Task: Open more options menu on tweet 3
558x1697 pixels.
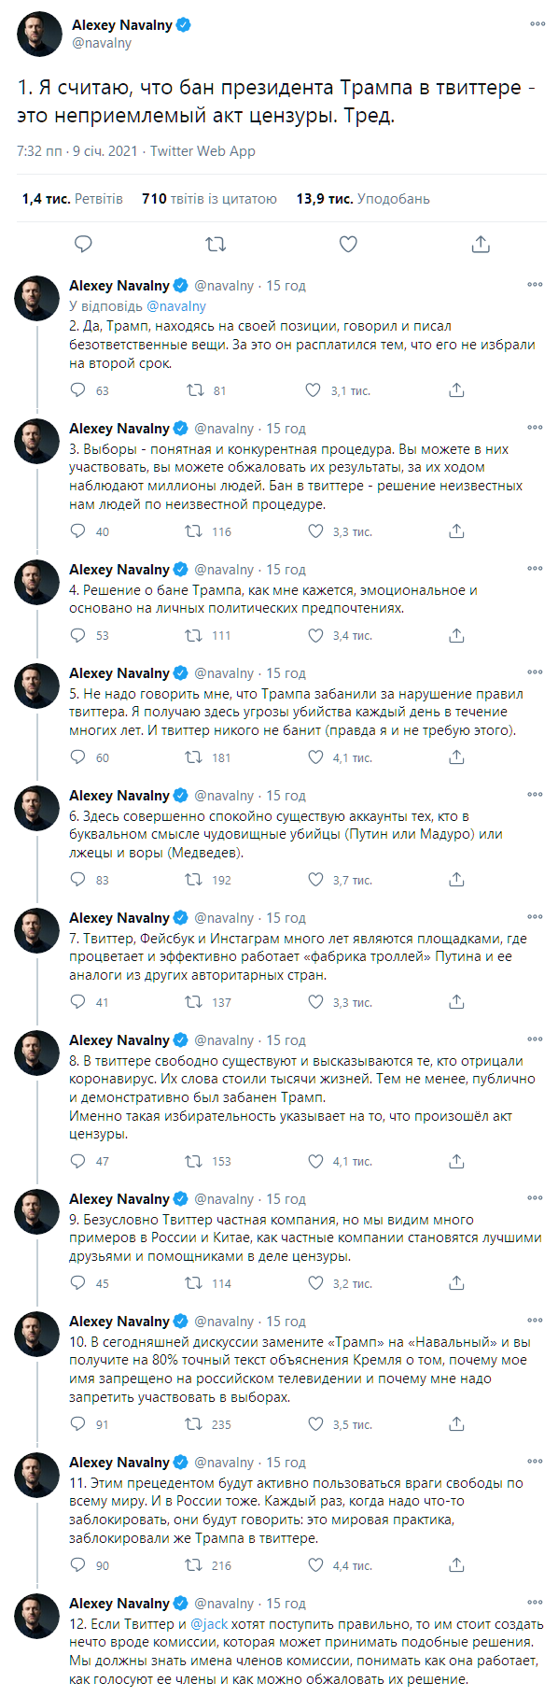Action: (535, 425)
